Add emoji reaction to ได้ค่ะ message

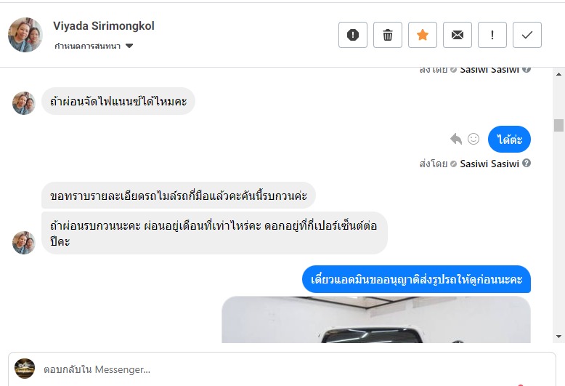[473, 139]
